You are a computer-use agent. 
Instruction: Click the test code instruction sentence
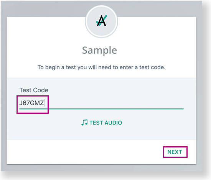(x=101, y=67)
